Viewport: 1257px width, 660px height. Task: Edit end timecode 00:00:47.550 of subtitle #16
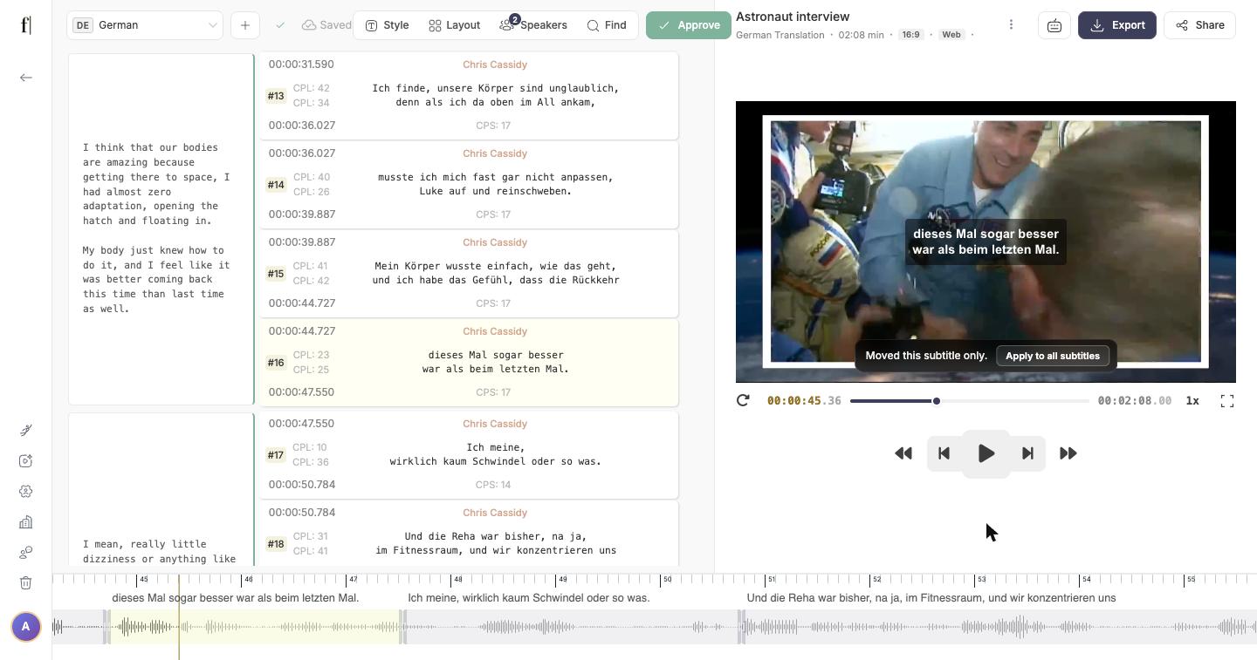[301, 392]
